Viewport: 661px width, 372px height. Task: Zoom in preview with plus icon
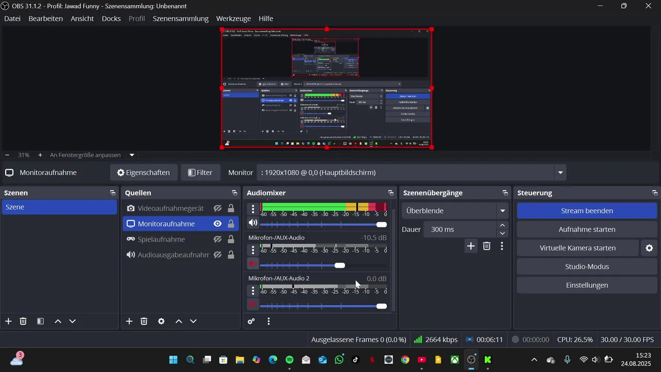[x=40, y=155]
